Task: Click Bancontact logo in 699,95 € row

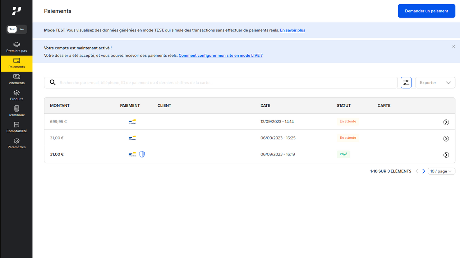Action: (132, 122)
